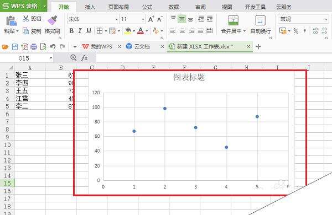Click the Name Box showing O15
This screenshot has width=332, height=215.
[27, 58]
